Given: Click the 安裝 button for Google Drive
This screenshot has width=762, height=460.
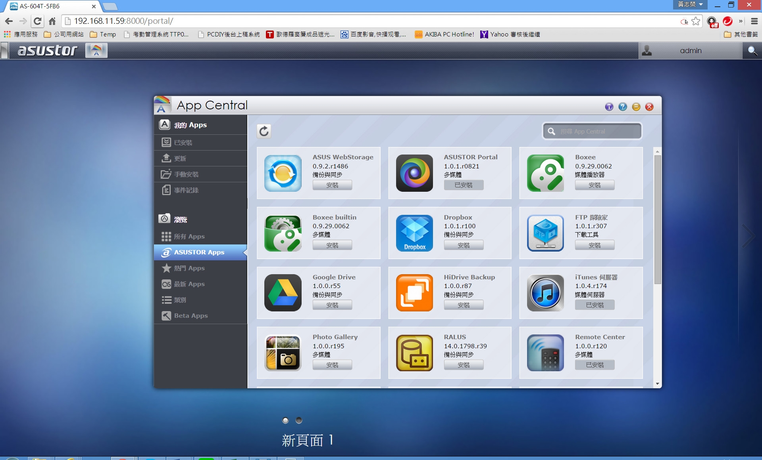Looking at the screenshot, I should [x=332, y=305].
